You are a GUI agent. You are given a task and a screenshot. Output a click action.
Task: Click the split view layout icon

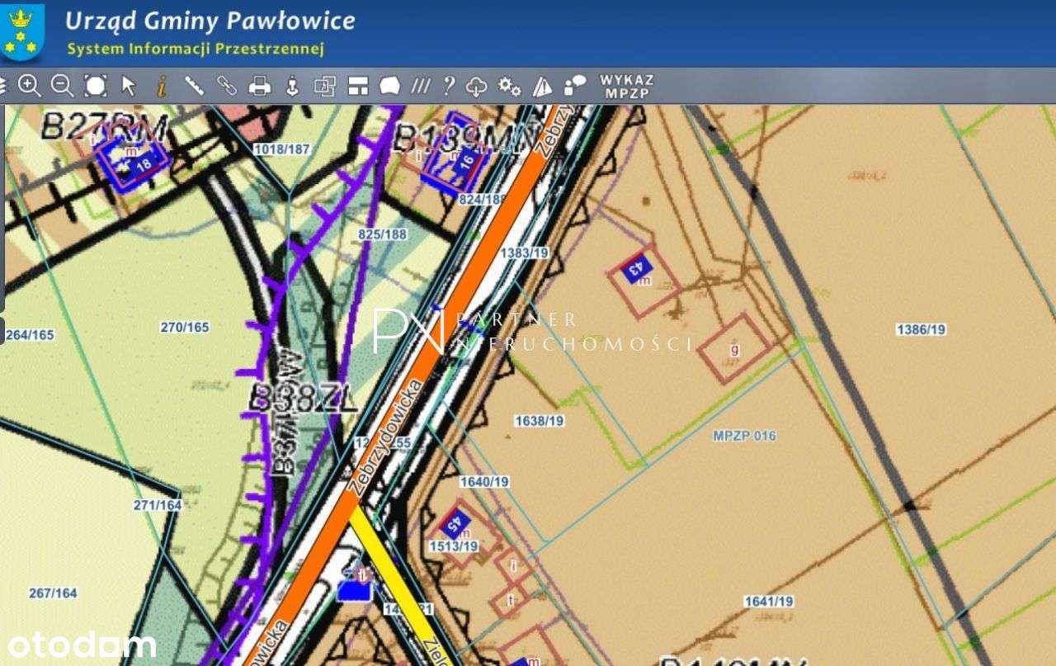(361, 85)
